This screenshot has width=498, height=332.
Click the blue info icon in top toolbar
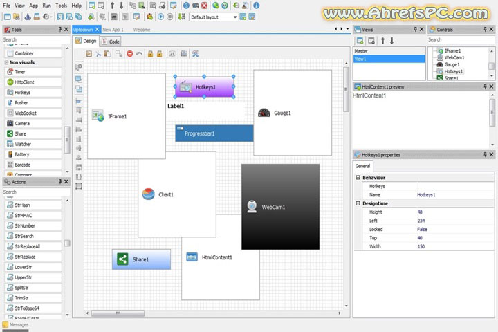(256, 6)
